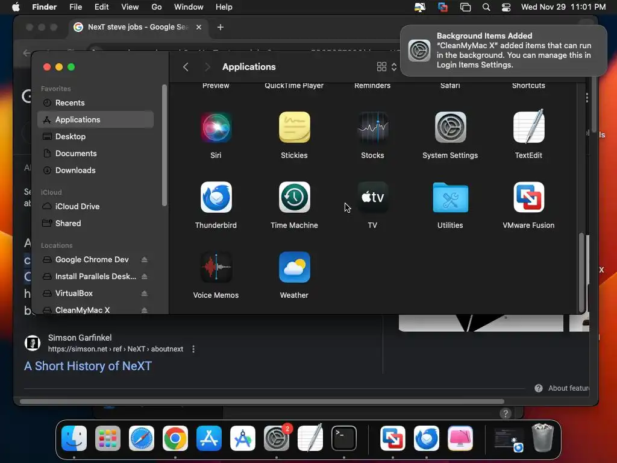The height and width of the screenshot is (463, 617).
Task: Open the Voice Memos app icon
Action: [x=216, y=267]
